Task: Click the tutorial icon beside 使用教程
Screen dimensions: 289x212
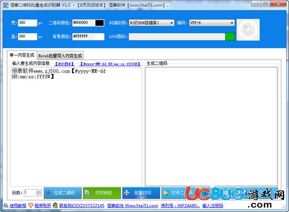Action: [x=6, y=206]
